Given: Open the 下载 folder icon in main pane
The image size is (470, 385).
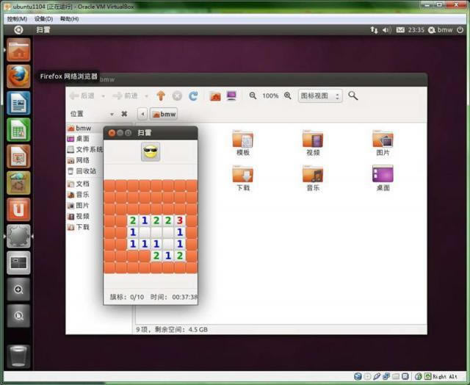Looking at the screenshot, I should [x=243, y=178].
